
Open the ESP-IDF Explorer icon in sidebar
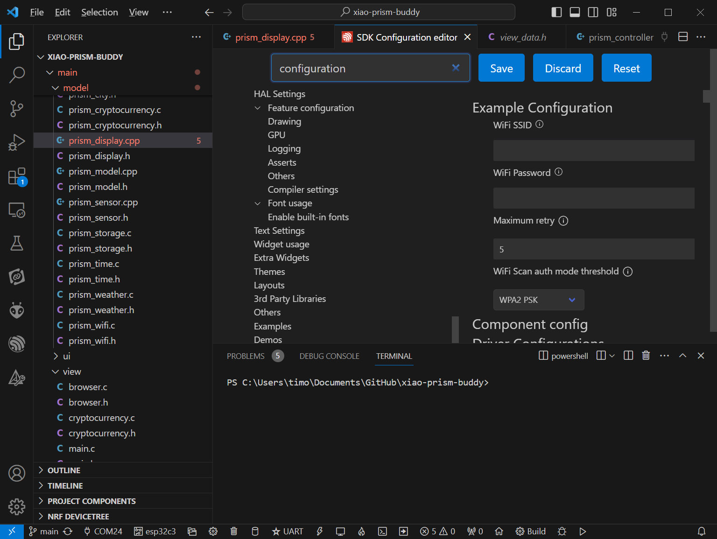(17, 344)
